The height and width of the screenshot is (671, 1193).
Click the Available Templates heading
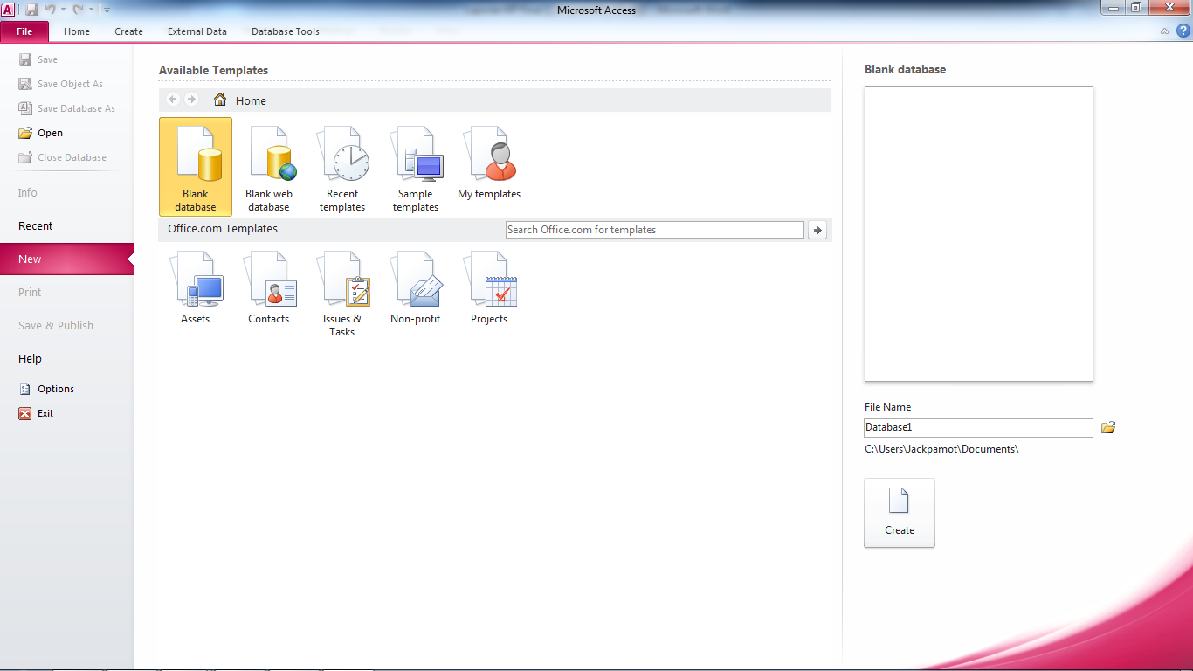pyautogui.click(x=213, y=70)
